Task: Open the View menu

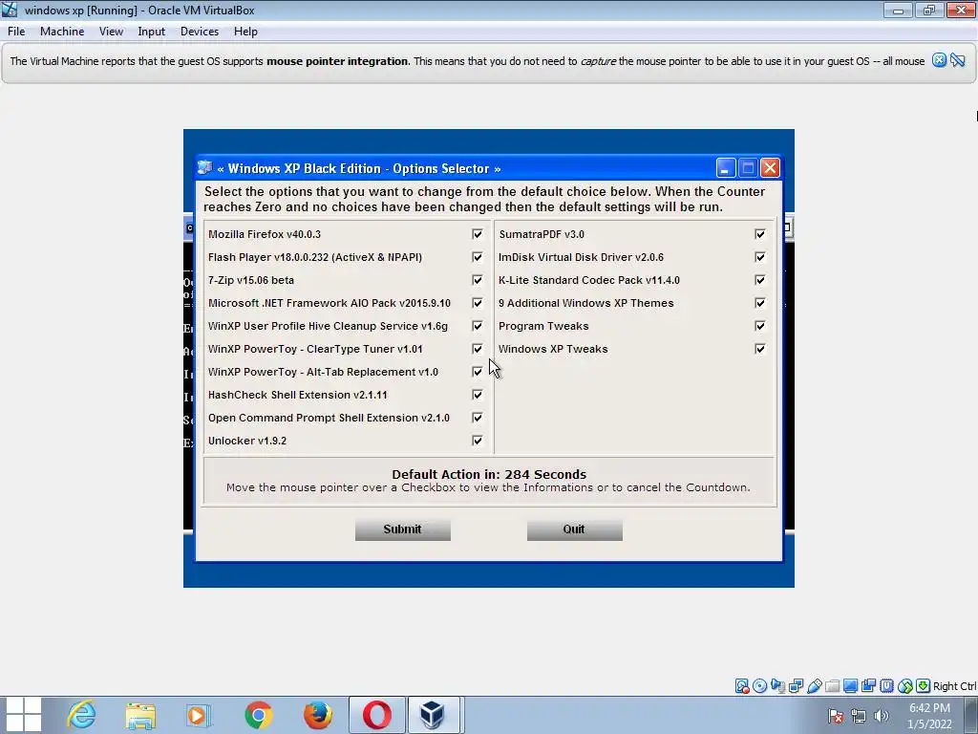Action: pos(111,32)
